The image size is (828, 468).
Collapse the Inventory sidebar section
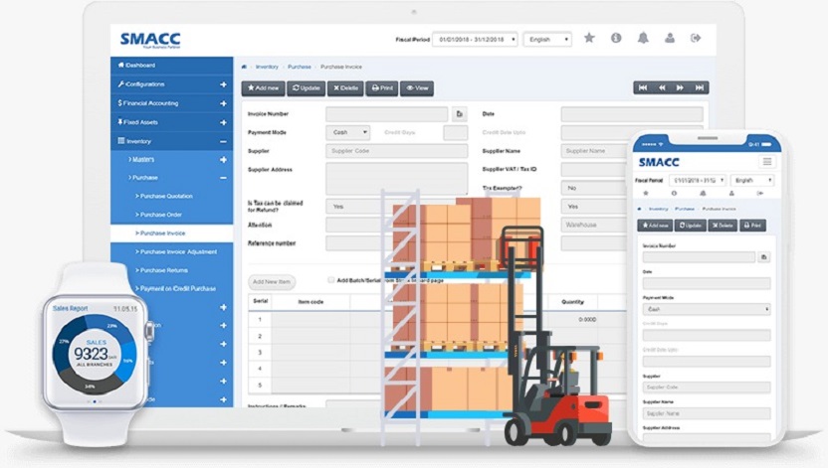223,141
